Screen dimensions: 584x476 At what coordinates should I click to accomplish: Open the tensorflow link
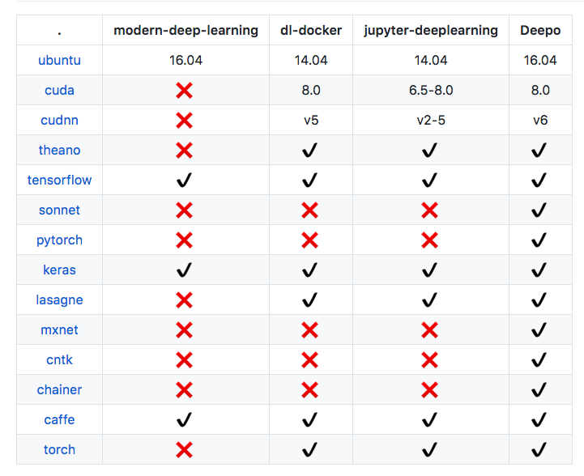[59, 181]
